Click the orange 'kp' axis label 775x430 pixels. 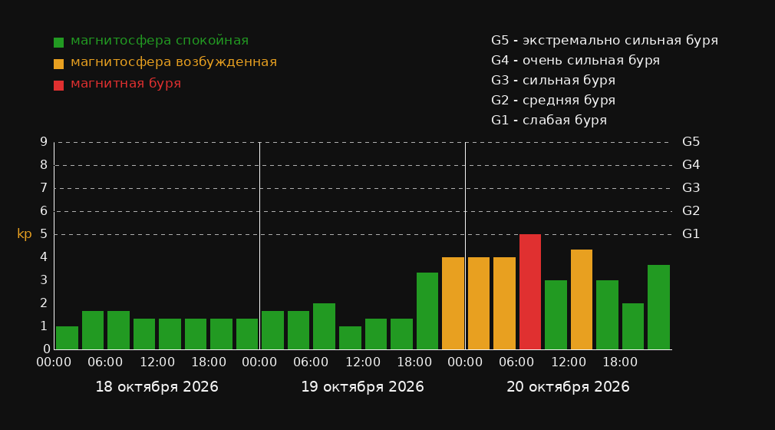click(x=25, y=234)
